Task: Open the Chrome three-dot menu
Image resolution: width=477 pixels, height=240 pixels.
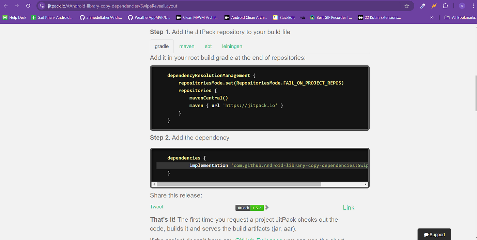Action: 473,6
